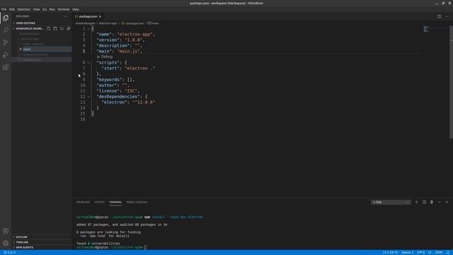
Task: Click the New File icon in workspace header
Action: coord(49,28)
